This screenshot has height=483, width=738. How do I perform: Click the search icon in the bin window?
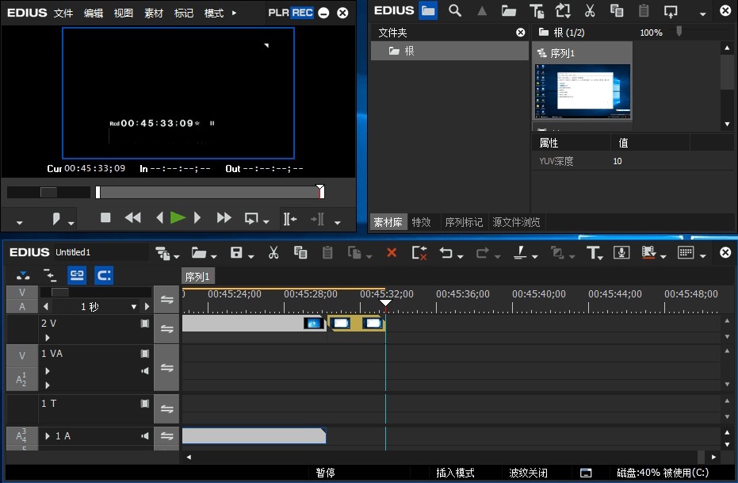tap(454, 11)
